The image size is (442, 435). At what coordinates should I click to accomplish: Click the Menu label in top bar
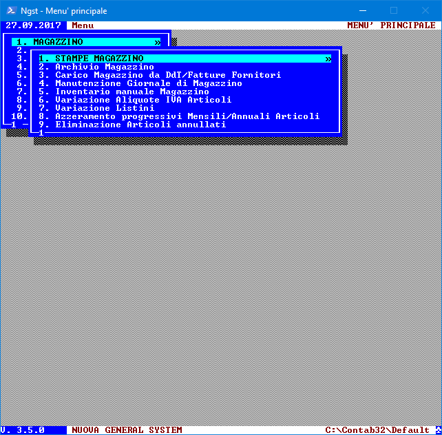[83, 25]
